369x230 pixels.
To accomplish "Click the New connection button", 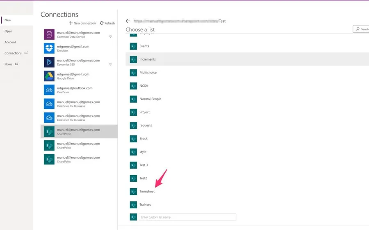I will (82, 23).
